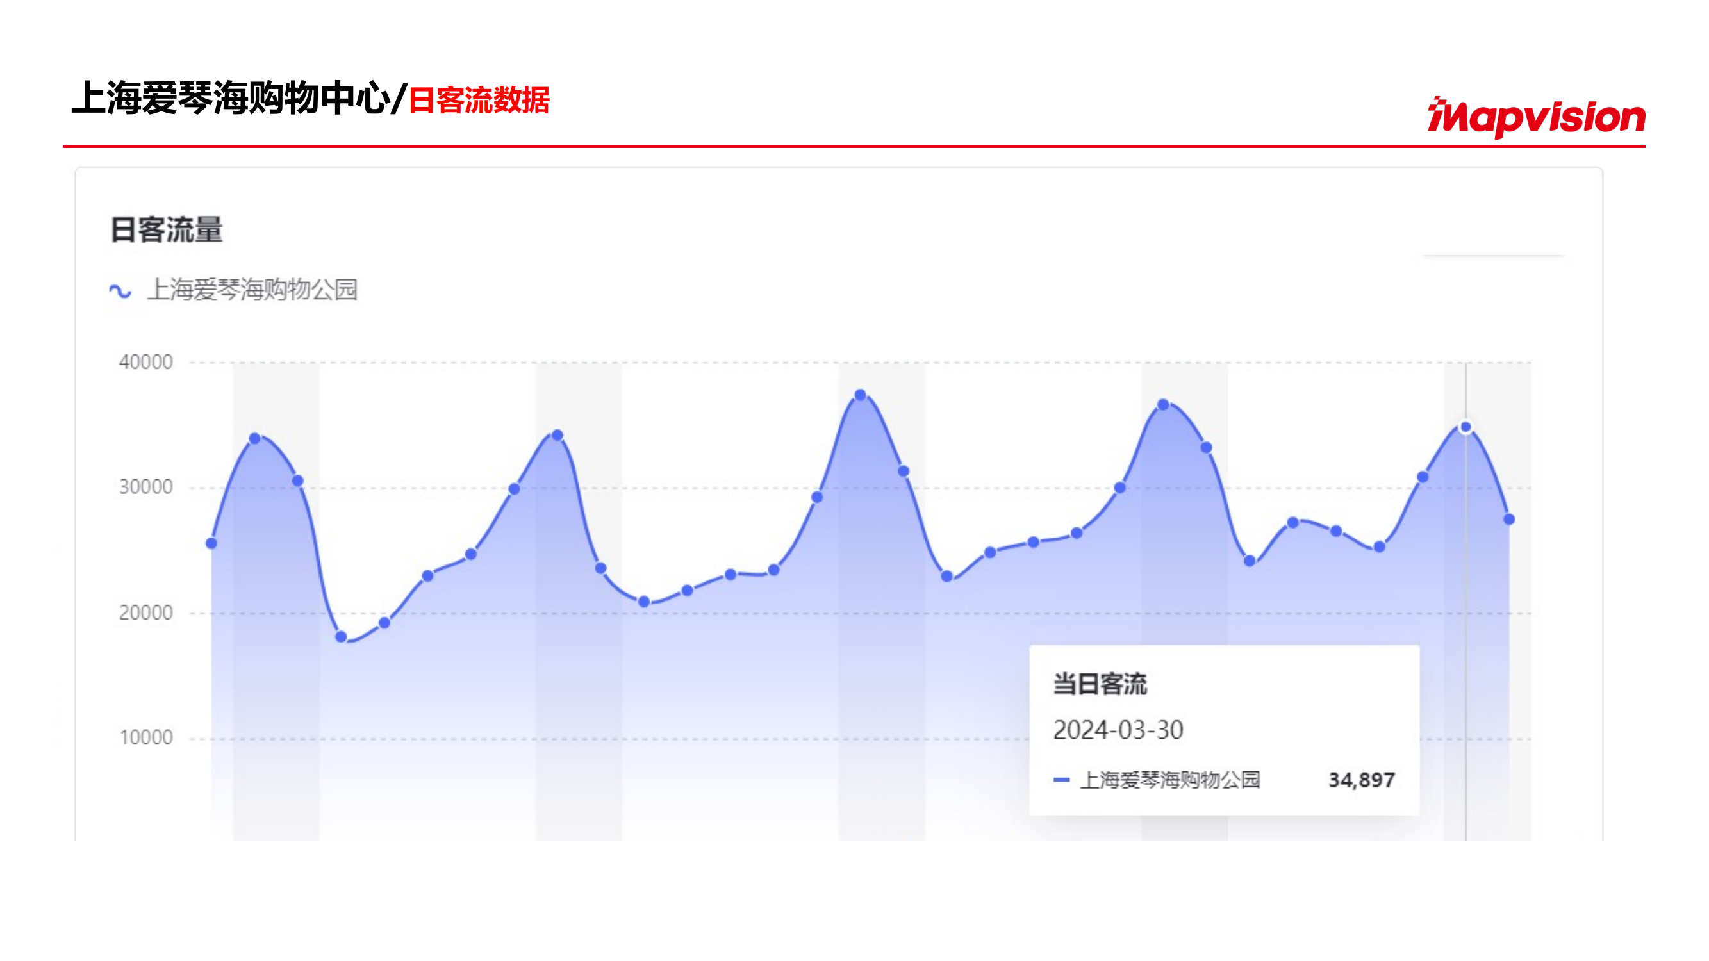Click the tooltip title 当日客流
Screen dimensions: 1709x961
(1100, 684)
